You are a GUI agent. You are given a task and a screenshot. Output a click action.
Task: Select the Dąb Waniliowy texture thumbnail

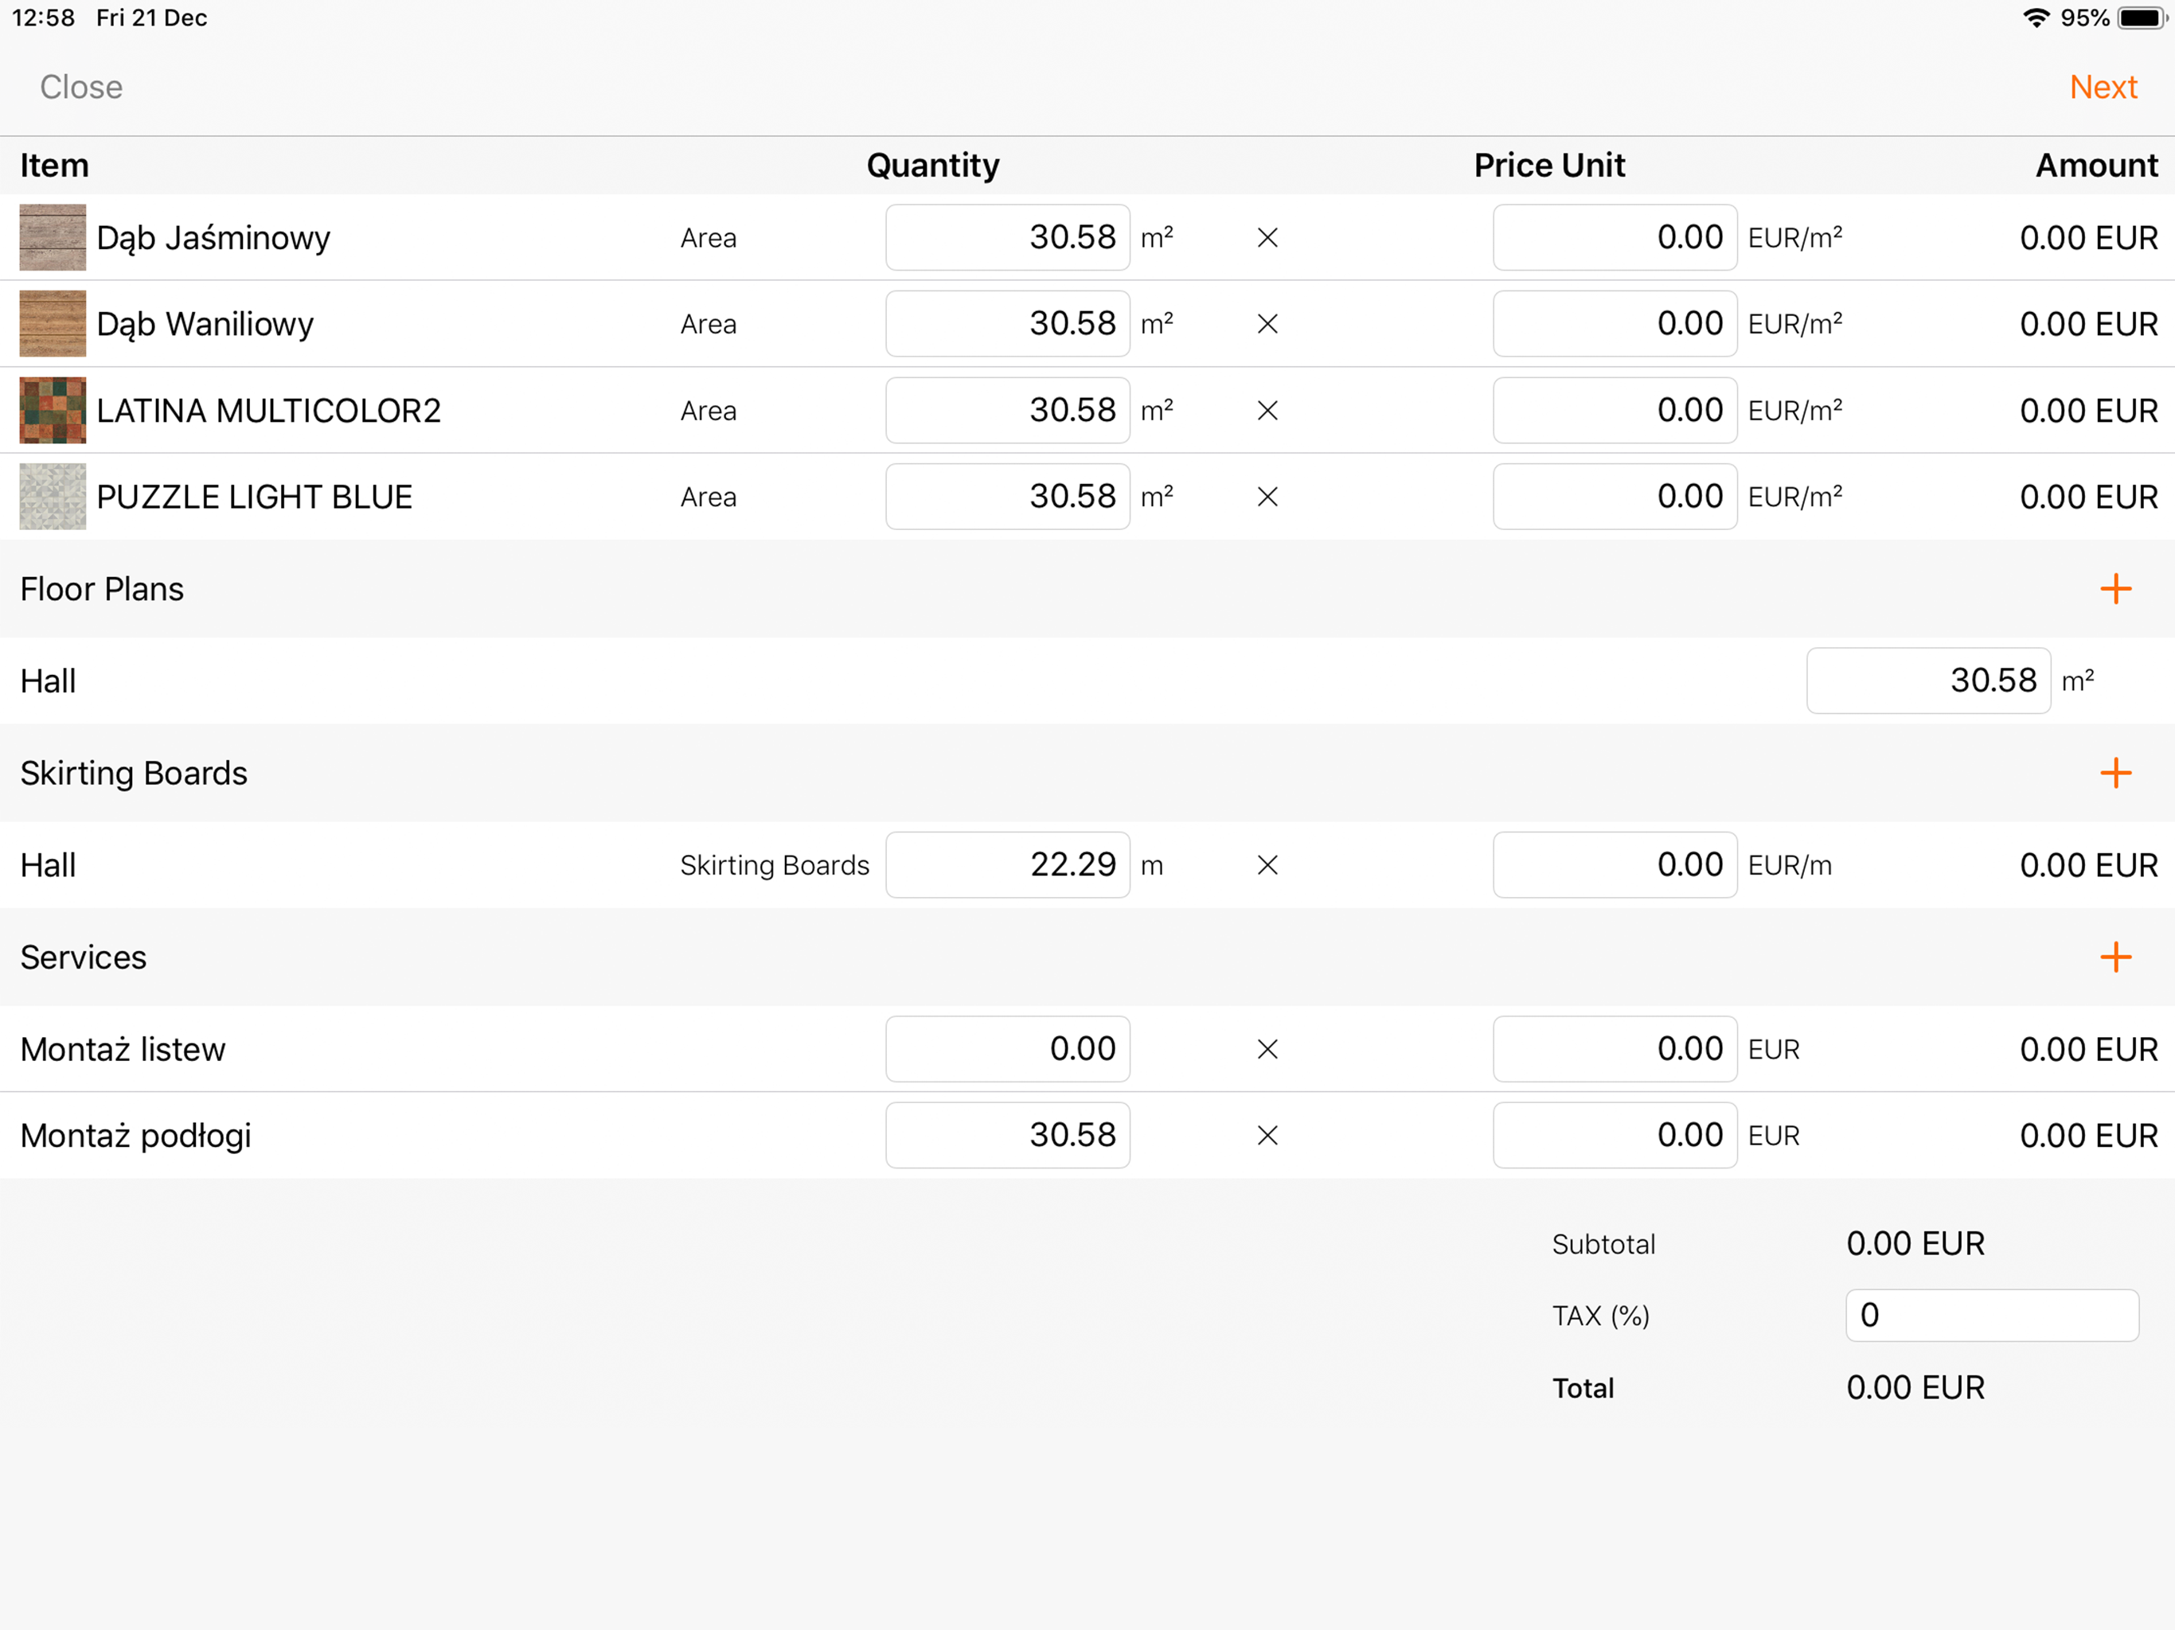53,325
